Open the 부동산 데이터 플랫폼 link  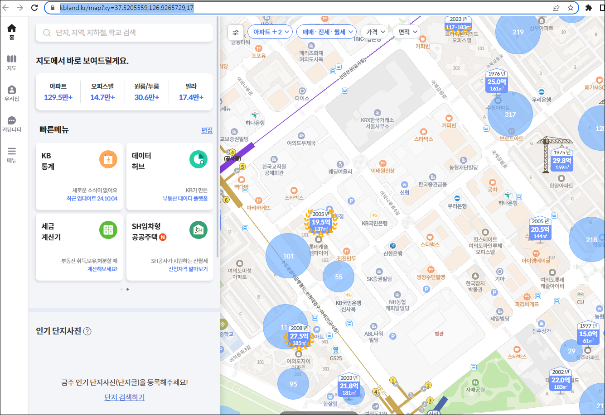(x=185, y=199)
